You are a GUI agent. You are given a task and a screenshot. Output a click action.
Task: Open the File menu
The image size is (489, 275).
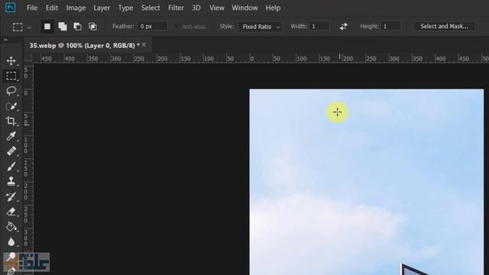(x=32, y=8)
